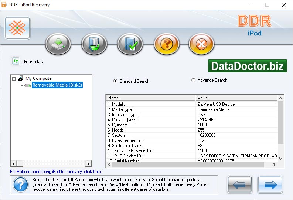Open the iPod connection help link
The height and width of the screenshot is (200, 293).
[56, 172]
